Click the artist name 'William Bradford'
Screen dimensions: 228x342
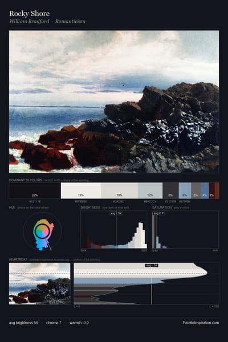29,22
